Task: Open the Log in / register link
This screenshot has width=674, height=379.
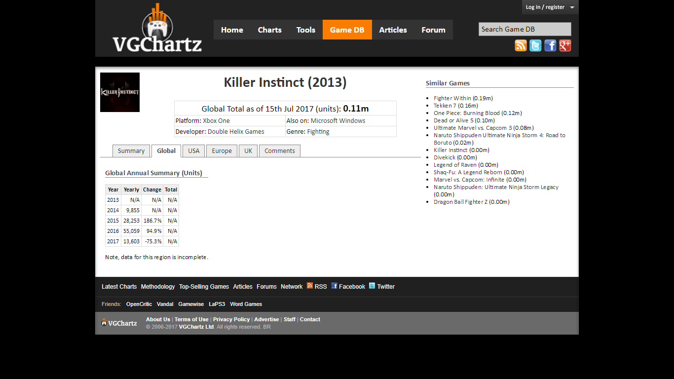Action: tap(545, 7)
